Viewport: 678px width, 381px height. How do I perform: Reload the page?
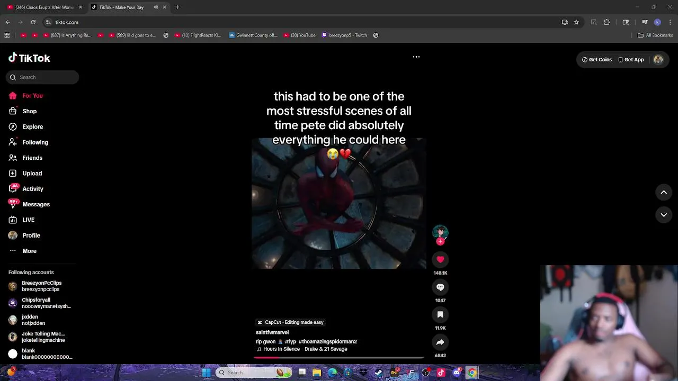point(33,22)
